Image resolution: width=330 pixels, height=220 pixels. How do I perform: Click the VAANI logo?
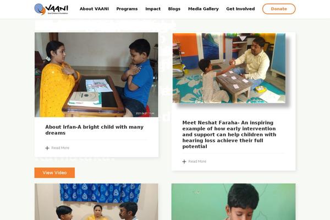coord(51,9)
